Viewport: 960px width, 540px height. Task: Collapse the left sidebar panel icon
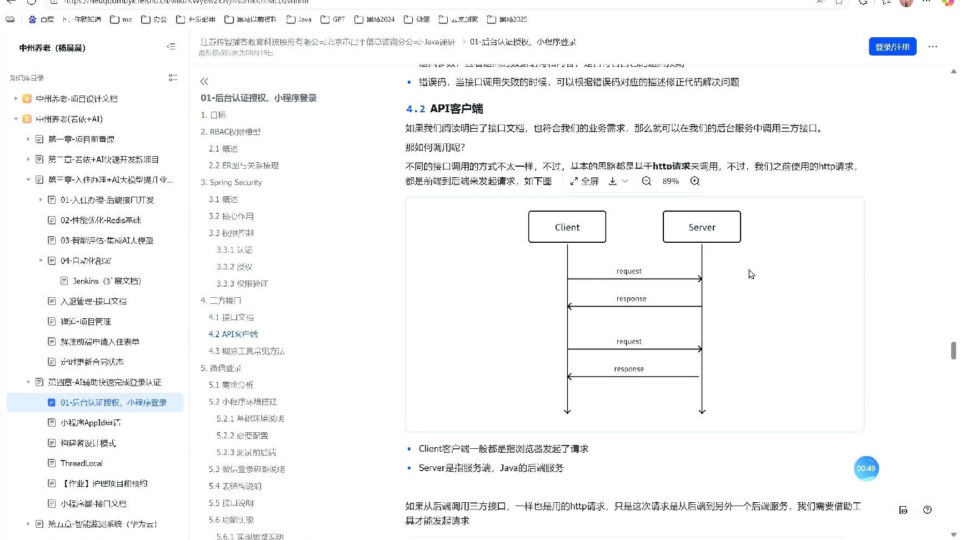[171, 47]
